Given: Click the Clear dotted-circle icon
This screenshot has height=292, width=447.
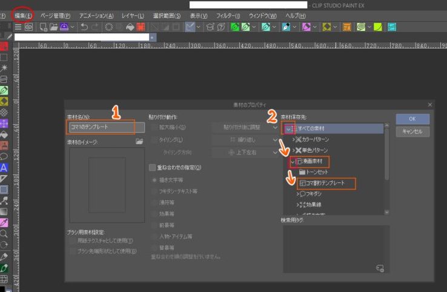Looking at the screenshot, I should coord(108,27).
